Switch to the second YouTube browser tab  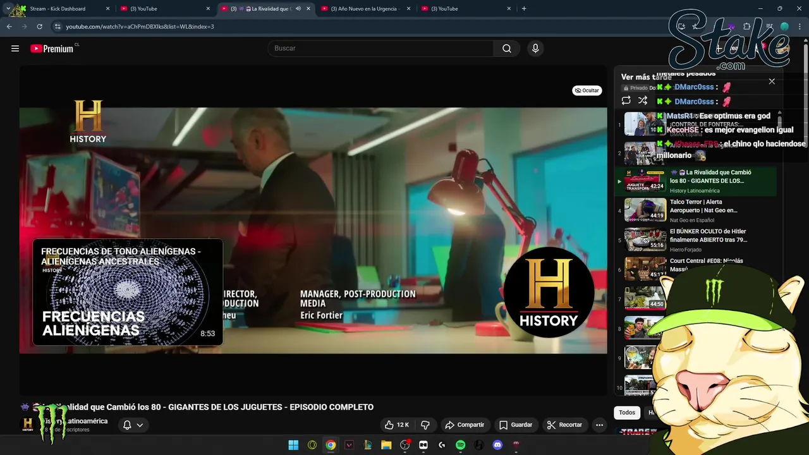(x=166, y=9)
